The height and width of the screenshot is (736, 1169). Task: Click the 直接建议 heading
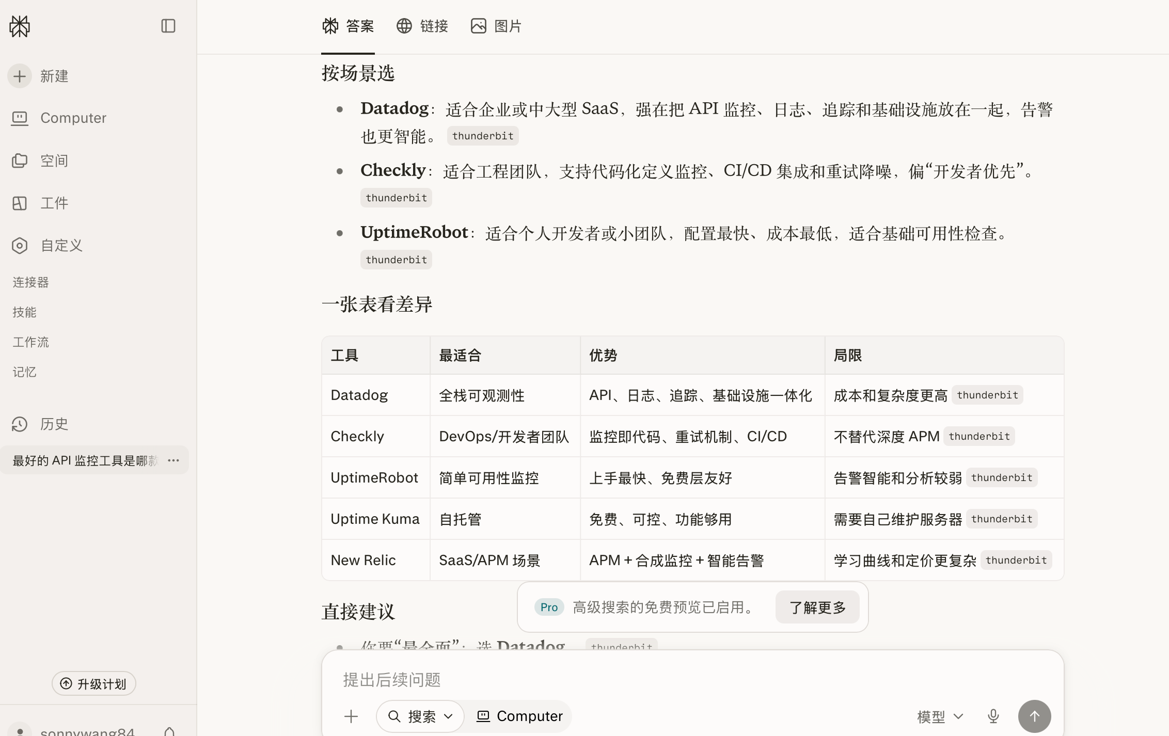358,612
